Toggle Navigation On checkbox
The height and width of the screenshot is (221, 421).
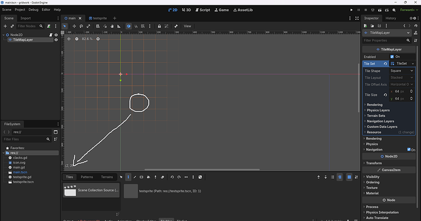pyautogui.click(x=409, y=150)
